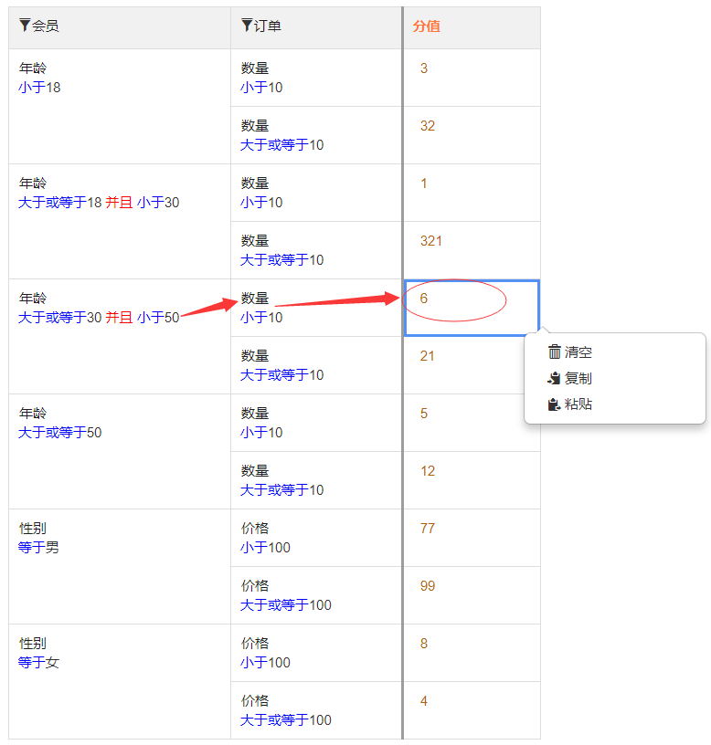The width and height of the screenshot is (711, 745).
Task: Click the 等于女 gender condition
Action: tap(39, 663)
